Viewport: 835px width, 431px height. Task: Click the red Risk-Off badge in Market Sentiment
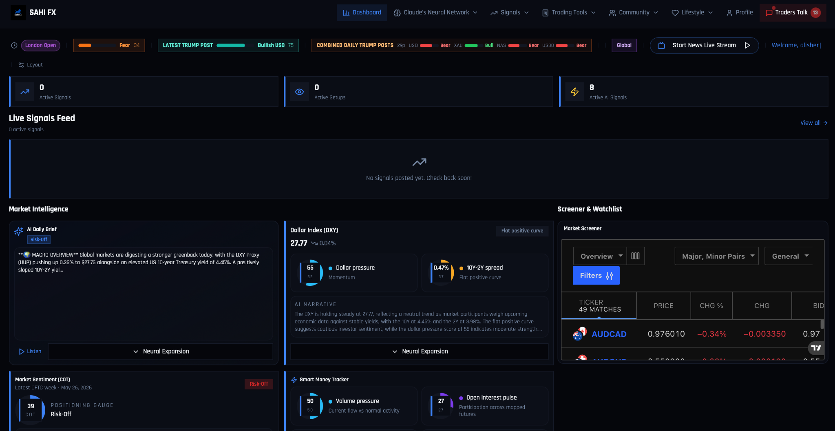(258, 384)
